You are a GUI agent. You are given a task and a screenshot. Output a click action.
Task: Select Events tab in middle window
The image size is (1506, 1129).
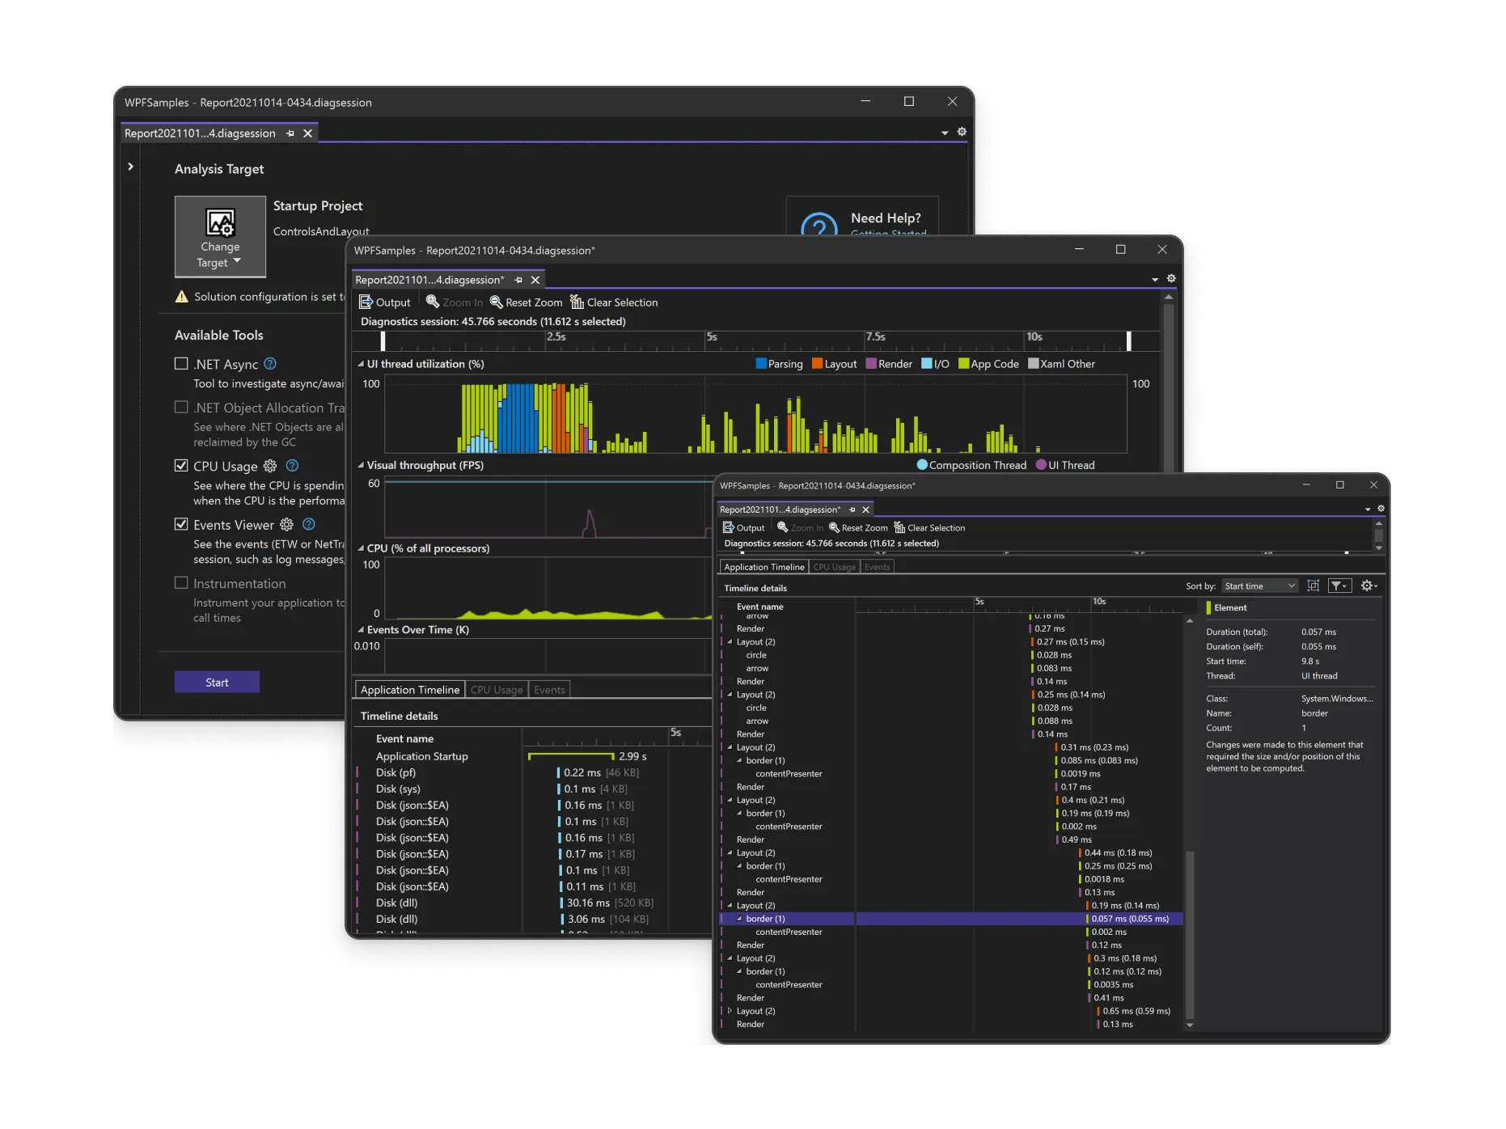tap(549, 690)
